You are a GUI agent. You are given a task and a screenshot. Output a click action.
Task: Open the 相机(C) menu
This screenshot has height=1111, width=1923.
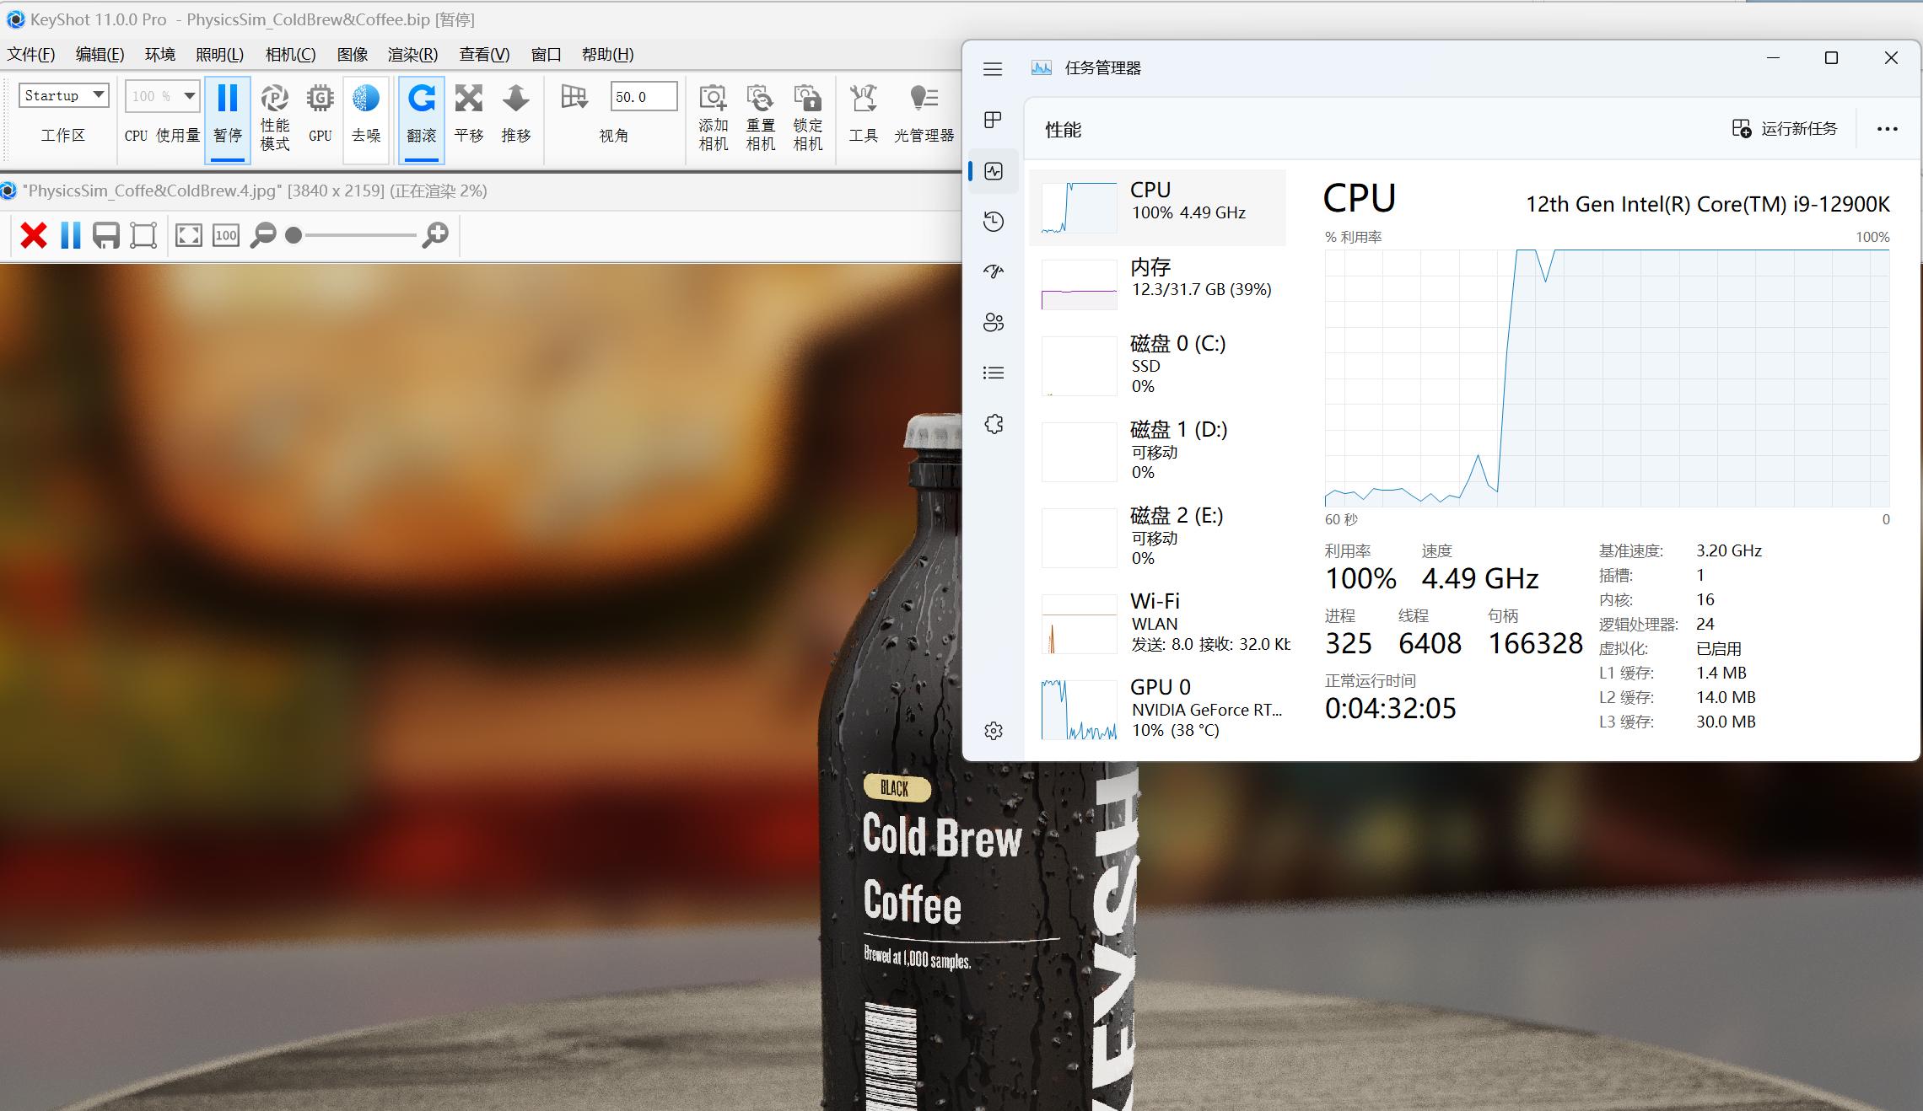tap(288, 54)
